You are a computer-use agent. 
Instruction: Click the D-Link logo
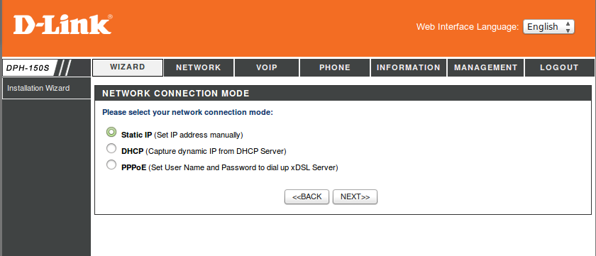pos(62,25)
